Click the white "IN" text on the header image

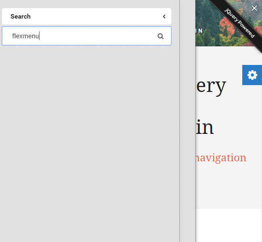coord(199,31)
